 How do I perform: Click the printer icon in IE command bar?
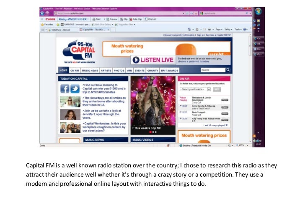(x=209, y=30)
